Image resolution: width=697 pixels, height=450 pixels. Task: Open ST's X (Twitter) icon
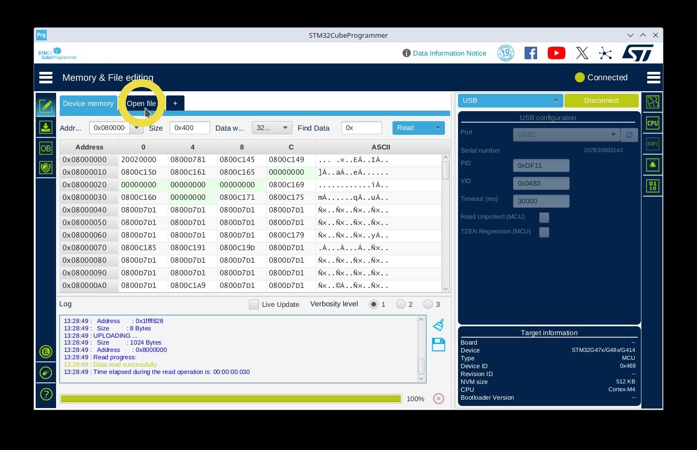582,53
